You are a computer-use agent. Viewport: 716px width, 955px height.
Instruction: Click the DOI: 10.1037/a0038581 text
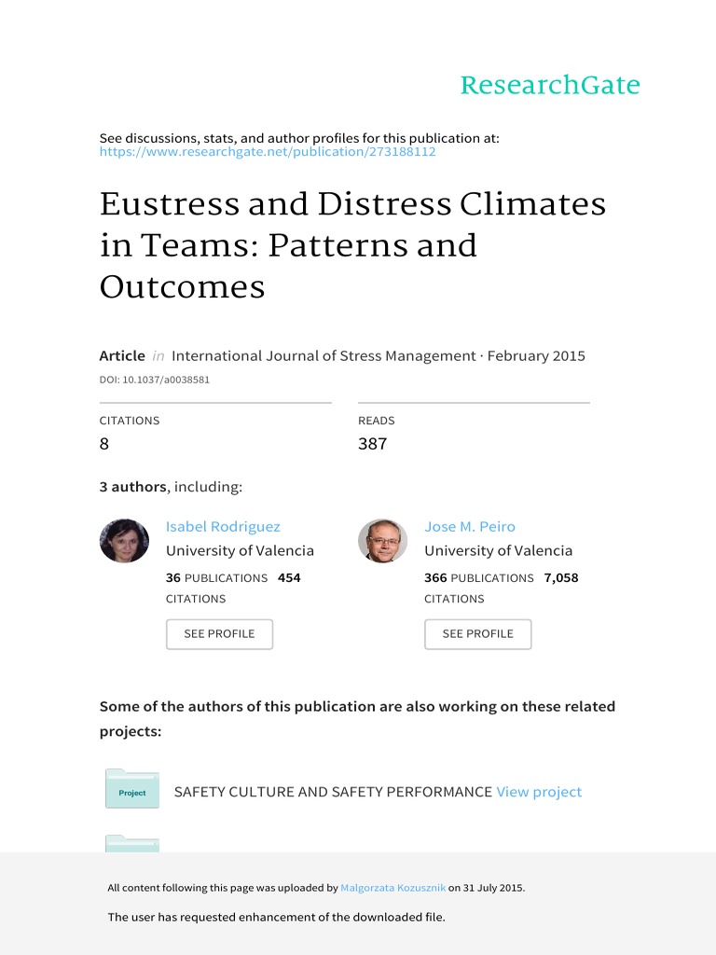[x=155, y=380]
